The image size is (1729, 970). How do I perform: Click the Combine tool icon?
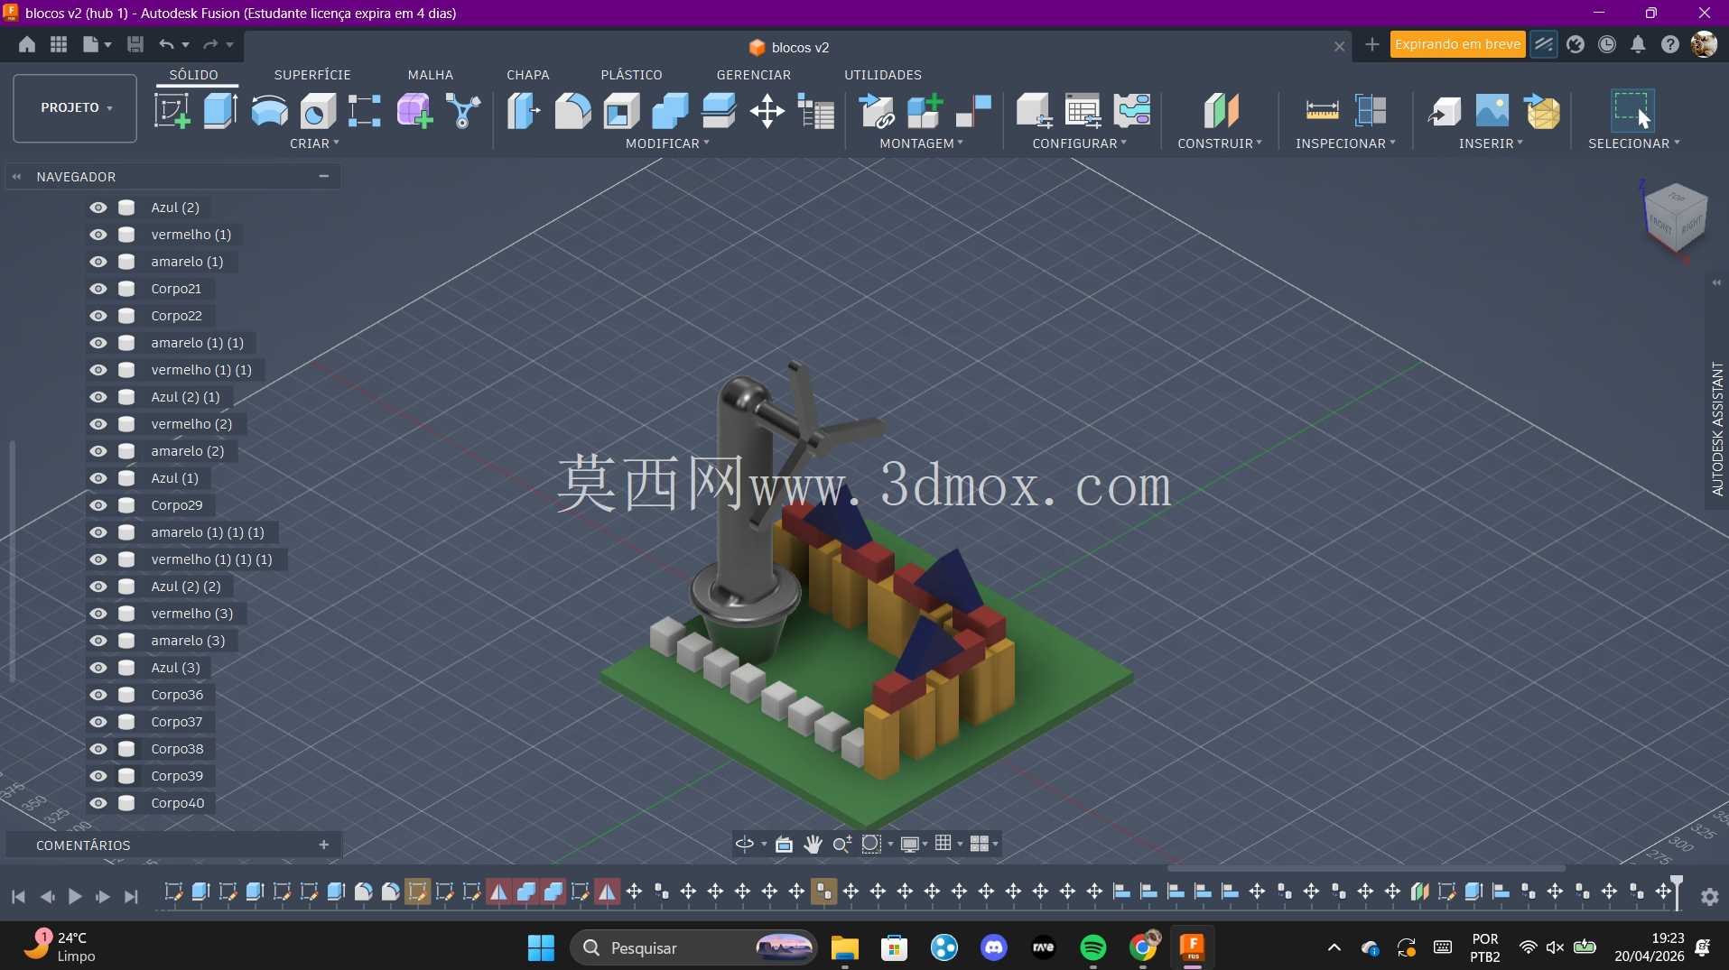670,111
